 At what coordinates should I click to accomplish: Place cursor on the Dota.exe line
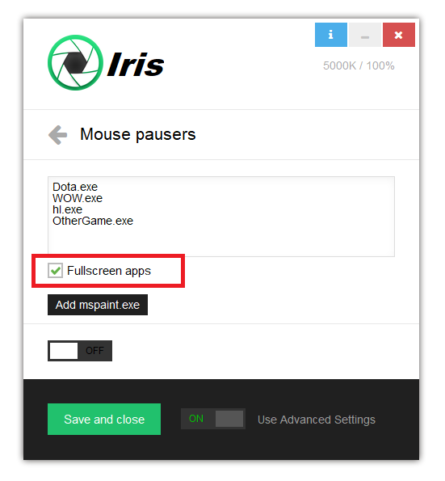coord(75,187)
